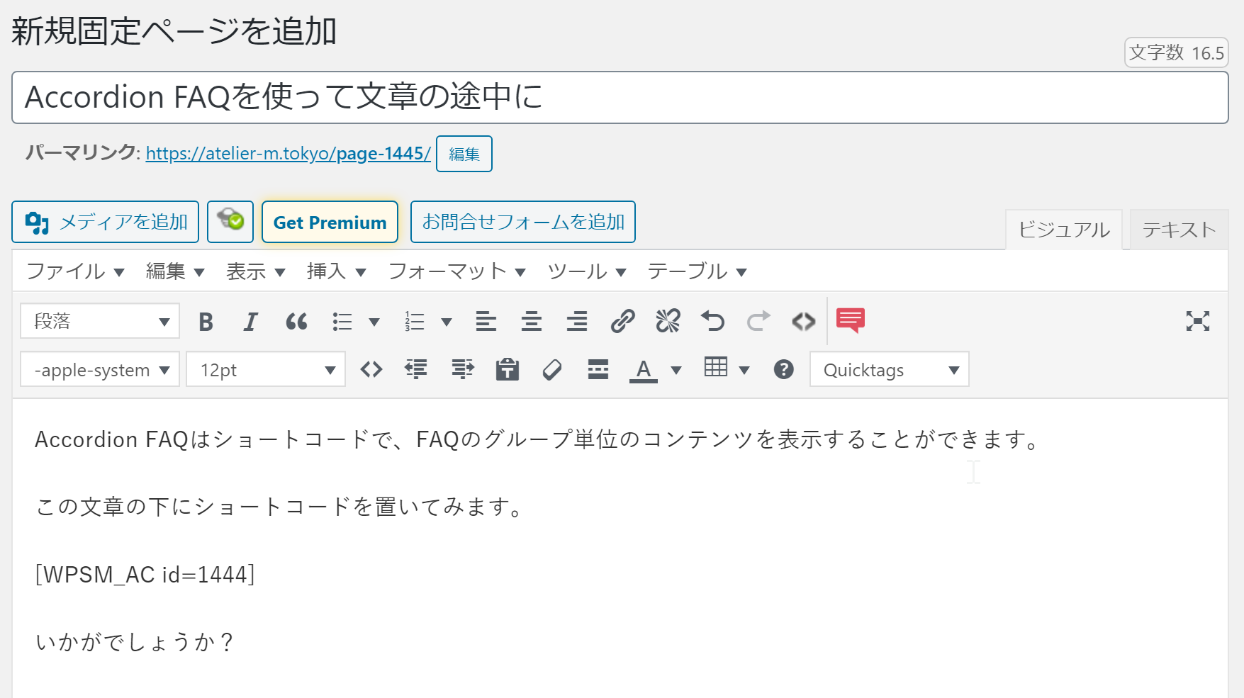Image resolution: width=1244 pixels, height=698 pixels.
Task: Open the フォーマット menu
Action: (x=456, y=272)
